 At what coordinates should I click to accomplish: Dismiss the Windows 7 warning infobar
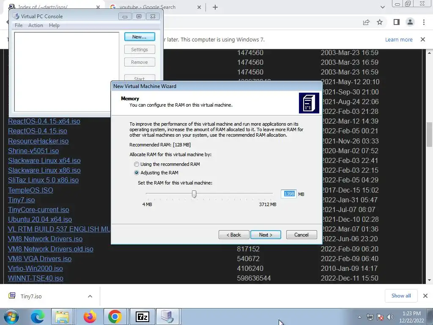tap(423, 39)
